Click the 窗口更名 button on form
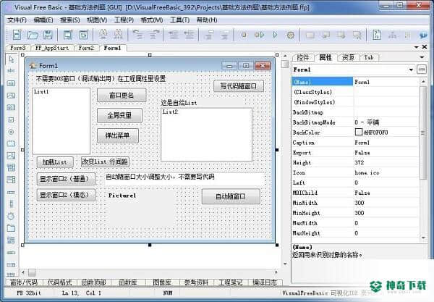 tap(122, 96)
